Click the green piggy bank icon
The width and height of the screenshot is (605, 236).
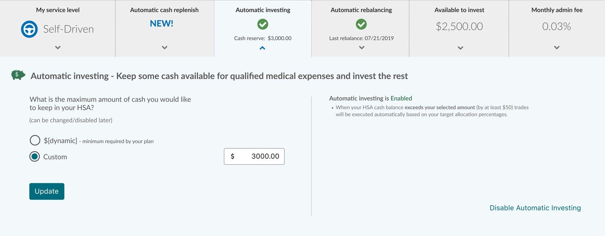18,75
